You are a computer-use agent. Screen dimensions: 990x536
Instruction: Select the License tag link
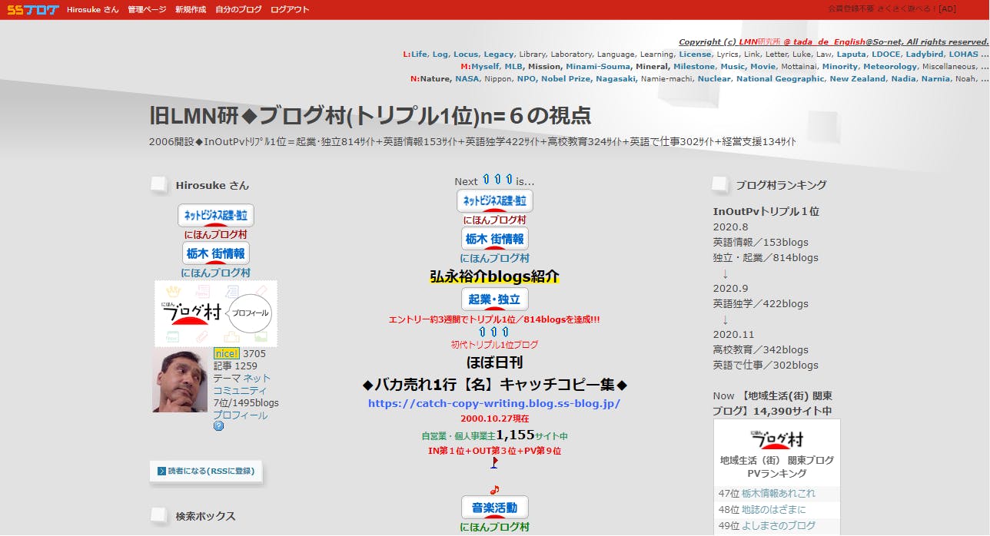click(x=695, y=55)
